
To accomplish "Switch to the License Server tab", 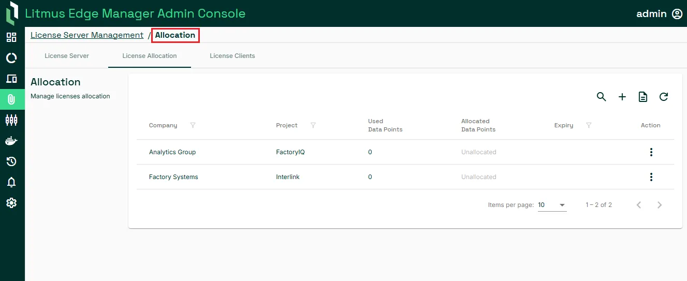I will tap(67, 56).
